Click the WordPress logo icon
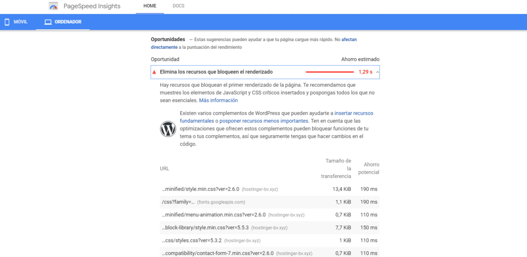 point(168,128)
